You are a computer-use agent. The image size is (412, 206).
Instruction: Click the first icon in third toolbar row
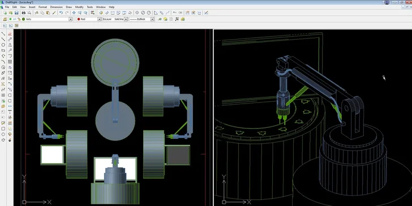pyautogui.click(x=5, y=25)
